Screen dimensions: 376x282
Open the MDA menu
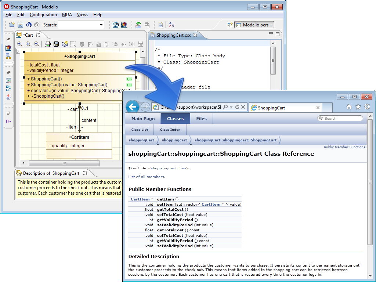click(x=67, y=15)
